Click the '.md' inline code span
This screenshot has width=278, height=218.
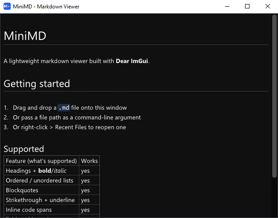64,107
